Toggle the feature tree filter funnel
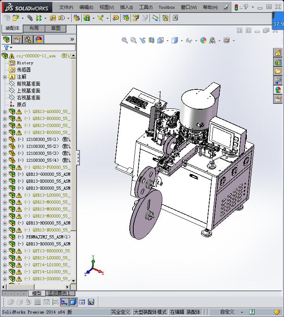The image size is (284, 317). 7,48
